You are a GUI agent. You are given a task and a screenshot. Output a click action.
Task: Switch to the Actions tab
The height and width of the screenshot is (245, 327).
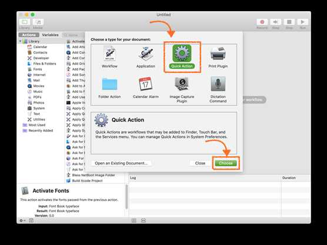pyautogui.click(x=29, y=35)
